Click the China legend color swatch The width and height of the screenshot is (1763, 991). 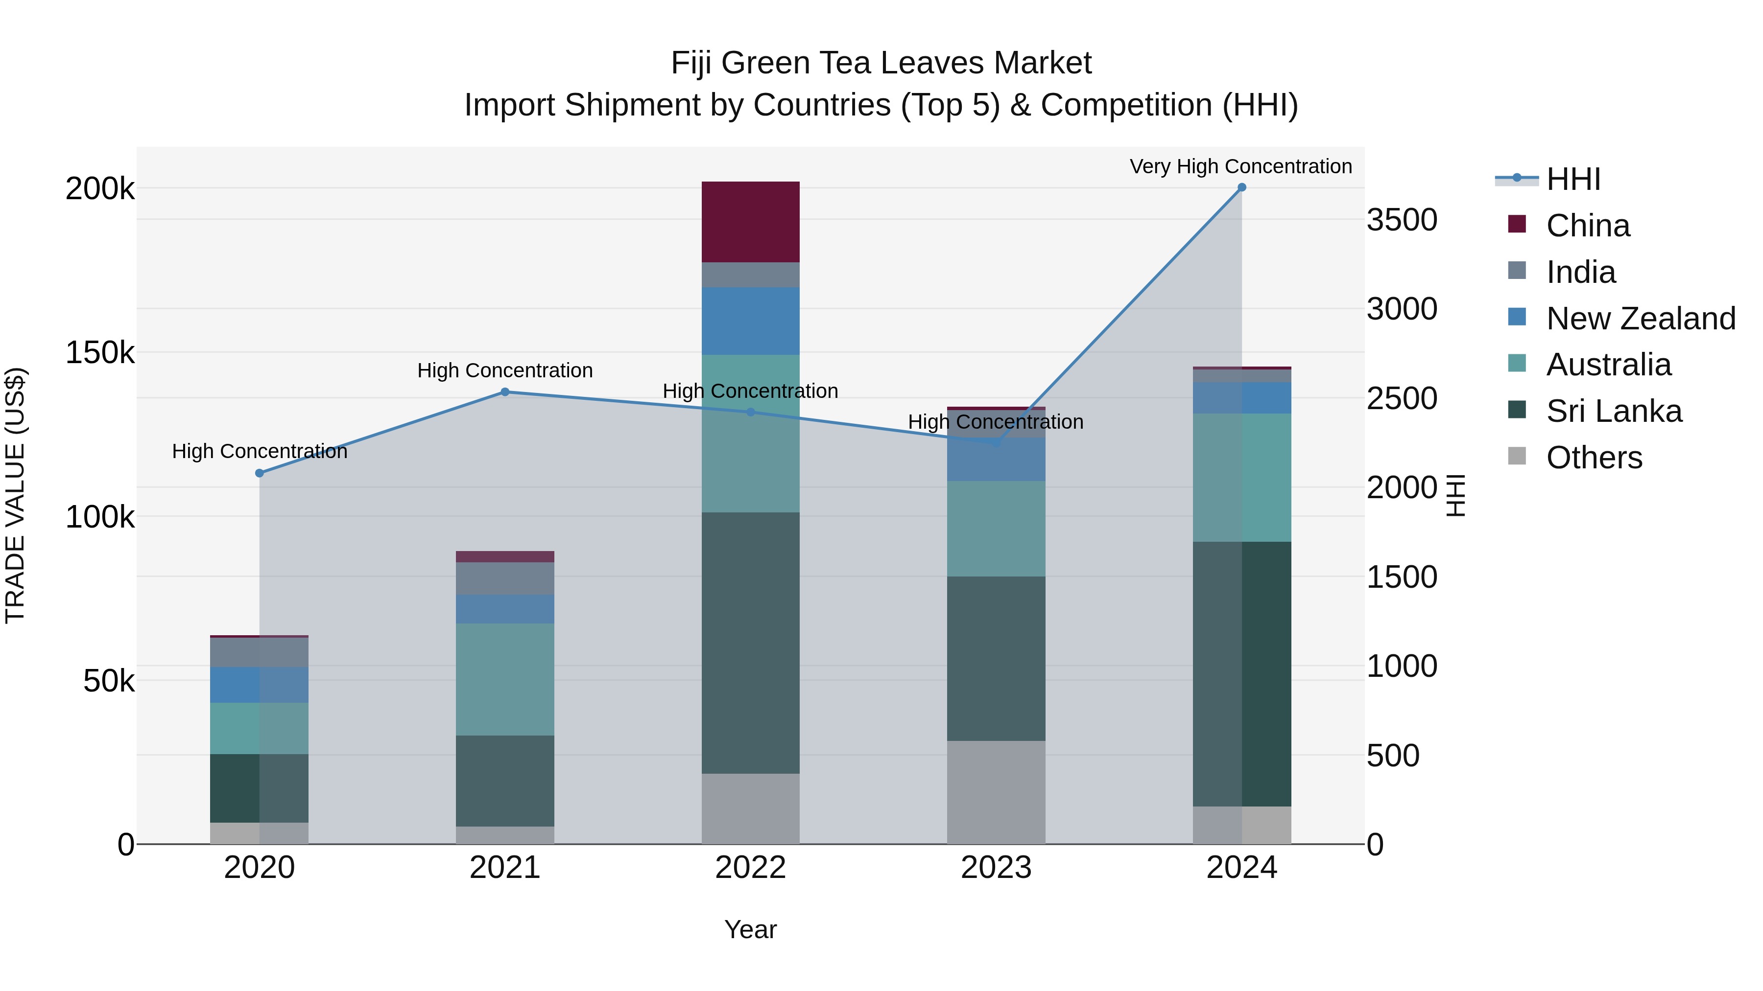pos(1517,224)
